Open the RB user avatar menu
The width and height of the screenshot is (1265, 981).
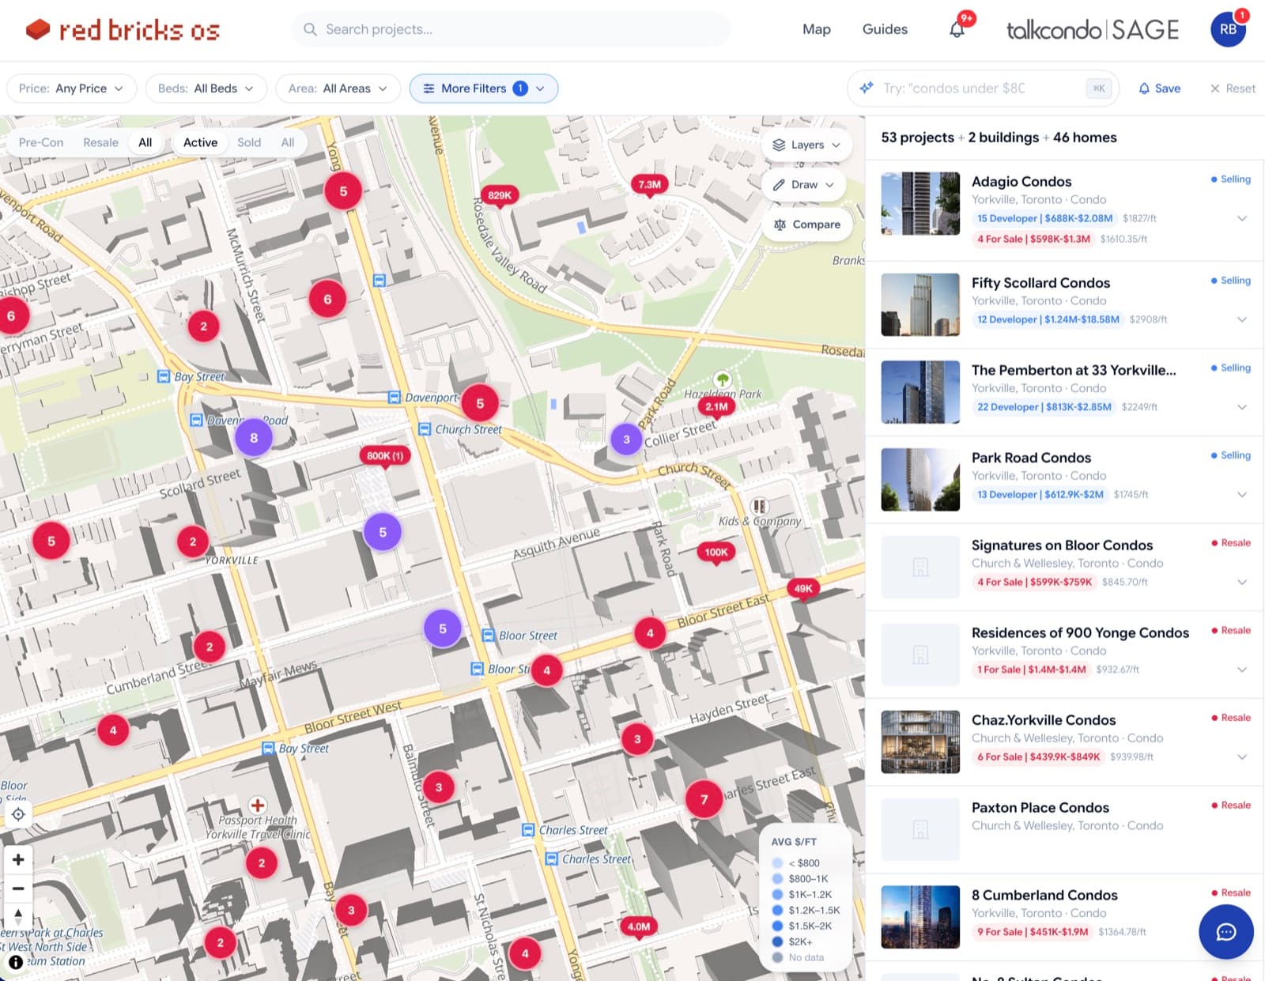point(1228,29)
